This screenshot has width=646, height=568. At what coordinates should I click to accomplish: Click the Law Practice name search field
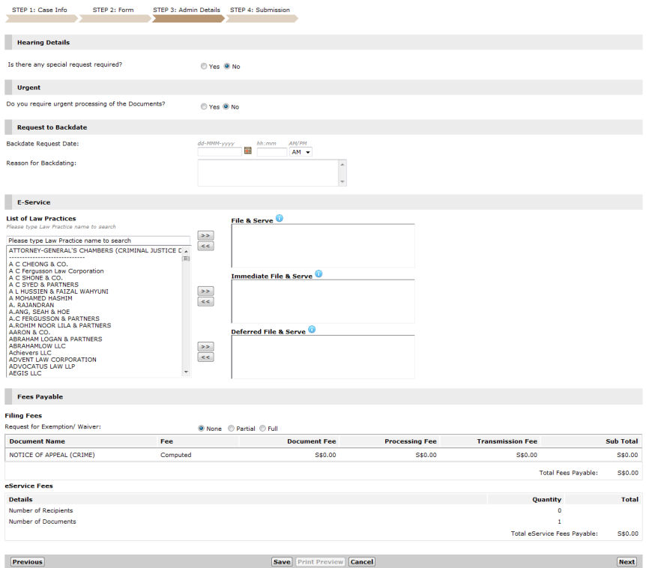click(98, 241)
